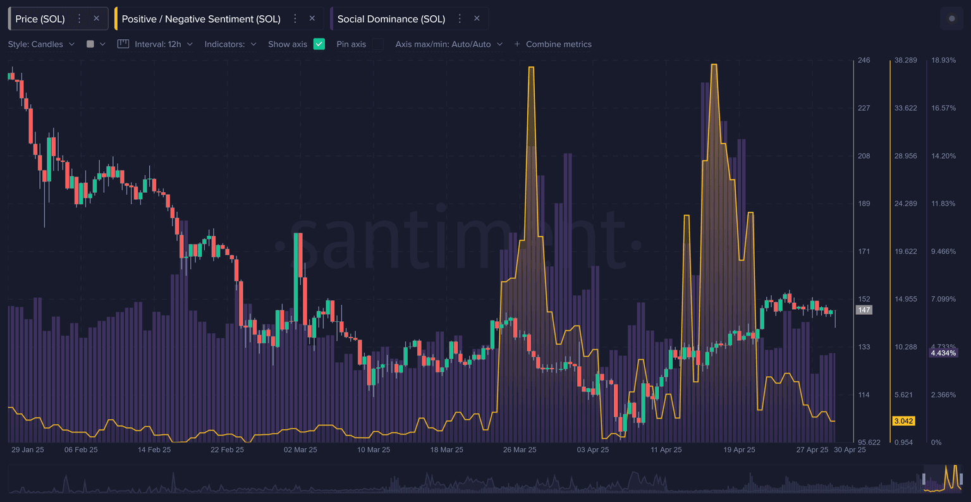Enable the Pin axis checkbox
The height and width of the screenshot is (502, 971).
[377, 44]
